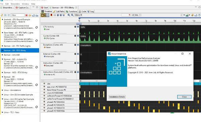Click the help question mark icon
This screenshot has height=122, width=201.
click(x=199, y=15)
